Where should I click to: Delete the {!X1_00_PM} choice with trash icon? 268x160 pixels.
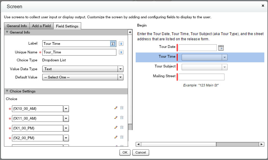(122, 127)
